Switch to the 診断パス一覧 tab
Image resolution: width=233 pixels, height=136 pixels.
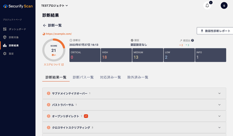pos(83,77)
